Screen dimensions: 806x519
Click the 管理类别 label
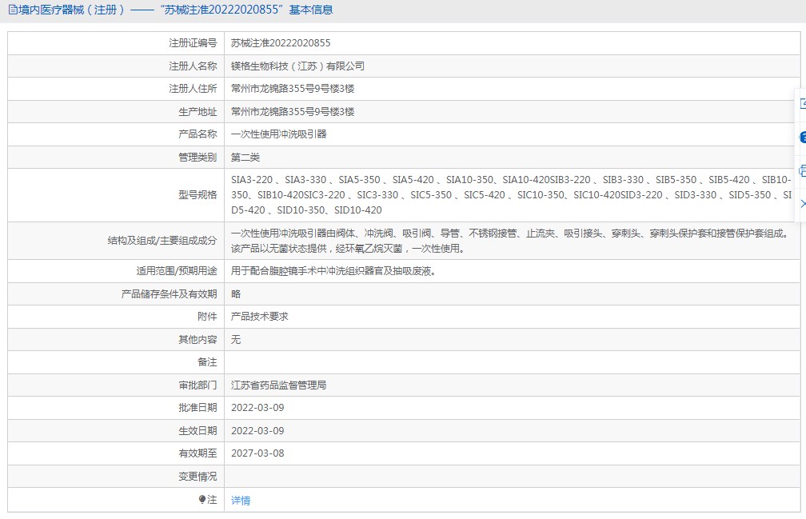[198, 158]
